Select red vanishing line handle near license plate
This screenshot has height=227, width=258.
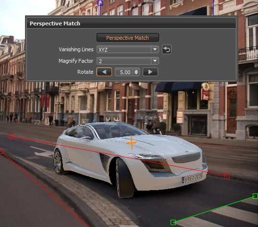coord(227,176)
